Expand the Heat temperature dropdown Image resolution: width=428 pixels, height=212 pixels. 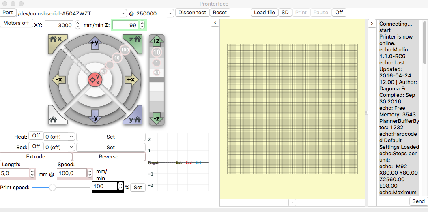[71, 137]
